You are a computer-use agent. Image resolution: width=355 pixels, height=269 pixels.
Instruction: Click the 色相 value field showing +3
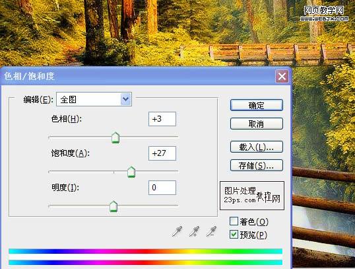162,119
